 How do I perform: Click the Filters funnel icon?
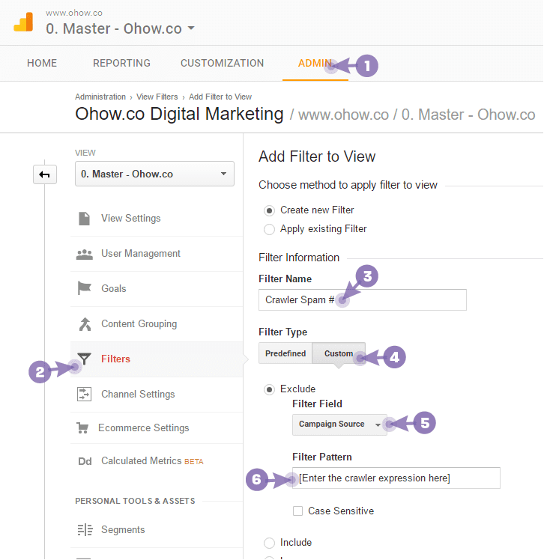pos(85,359)
